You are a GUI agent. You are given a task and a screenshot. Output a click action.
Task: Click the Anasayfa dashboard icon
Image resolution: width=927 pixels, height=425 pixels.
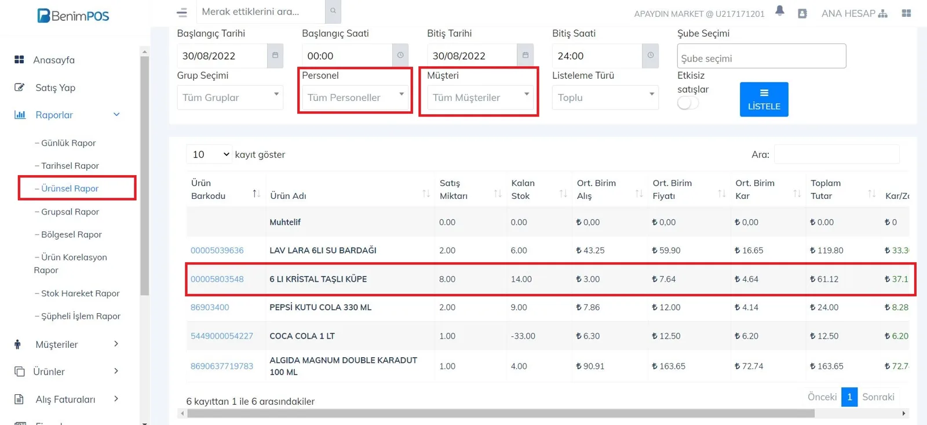tap(19, 60)
